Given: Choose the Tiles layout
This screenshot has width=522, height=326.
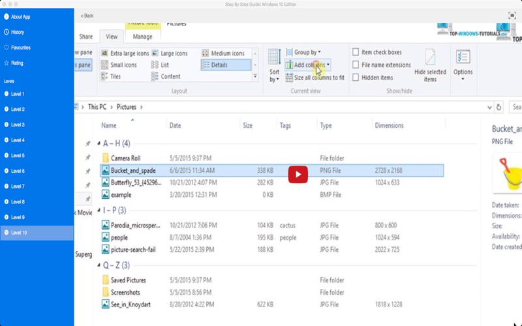Looking at the screenshot, I should tap(111, 76).
